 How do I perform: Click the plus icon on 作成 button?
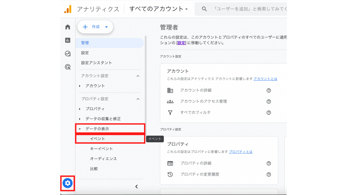click(85, 27)
